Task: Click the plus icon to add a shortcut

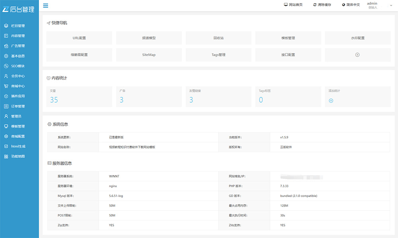Action: click(357, 55)
